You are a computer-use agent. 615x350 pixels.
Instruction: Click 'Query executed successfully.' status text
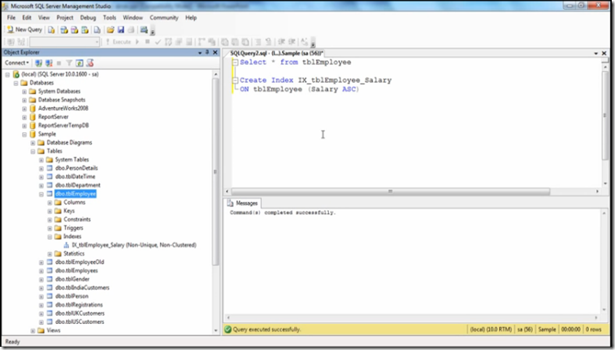pos(266,329)
